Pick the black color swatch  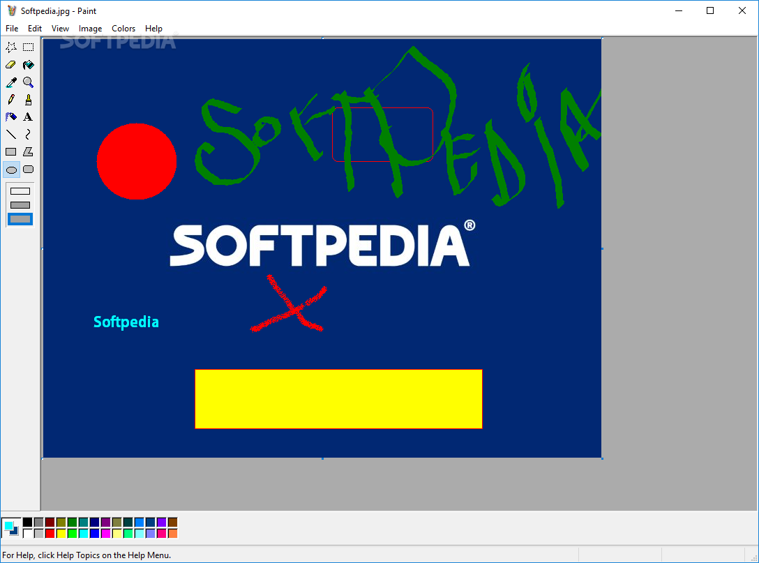tap(28, 522)
